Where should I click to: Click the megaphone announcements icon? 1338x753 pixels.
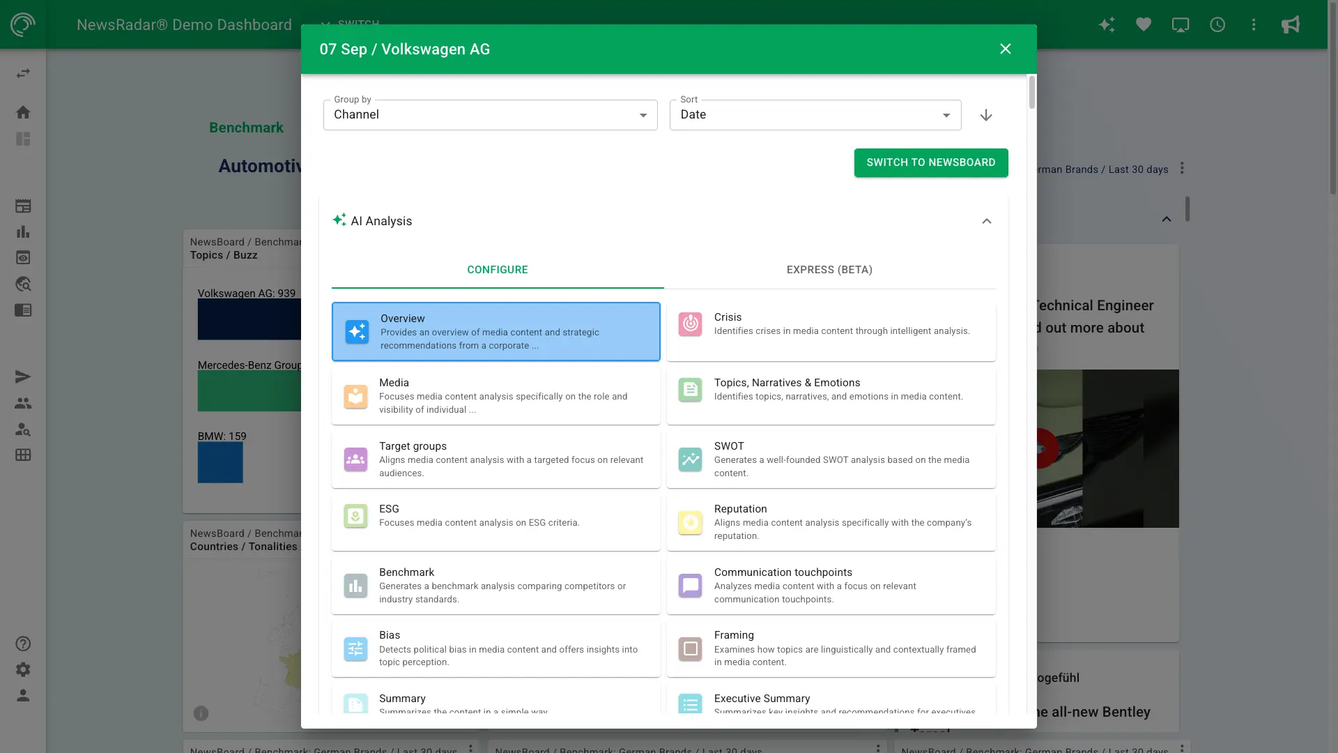[x=1291, y=25]
